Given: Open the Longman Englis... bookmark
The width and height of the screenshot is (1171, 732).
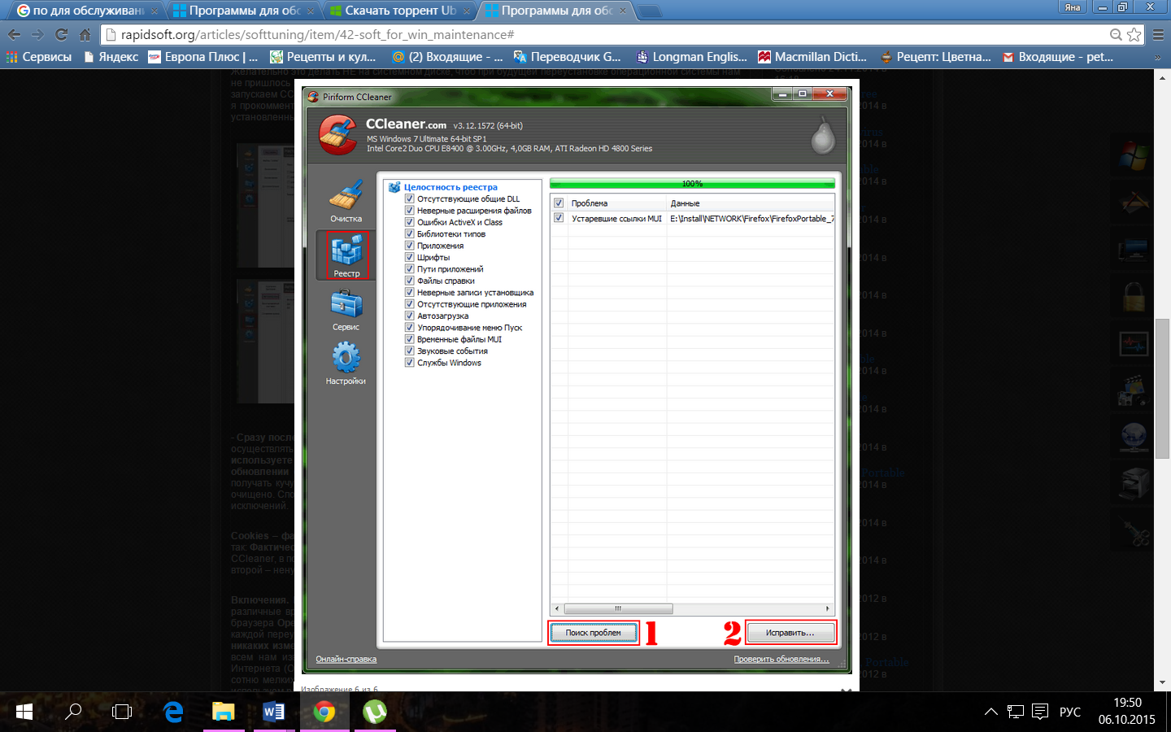Looking at the screenshot, I should click(692, 57).
